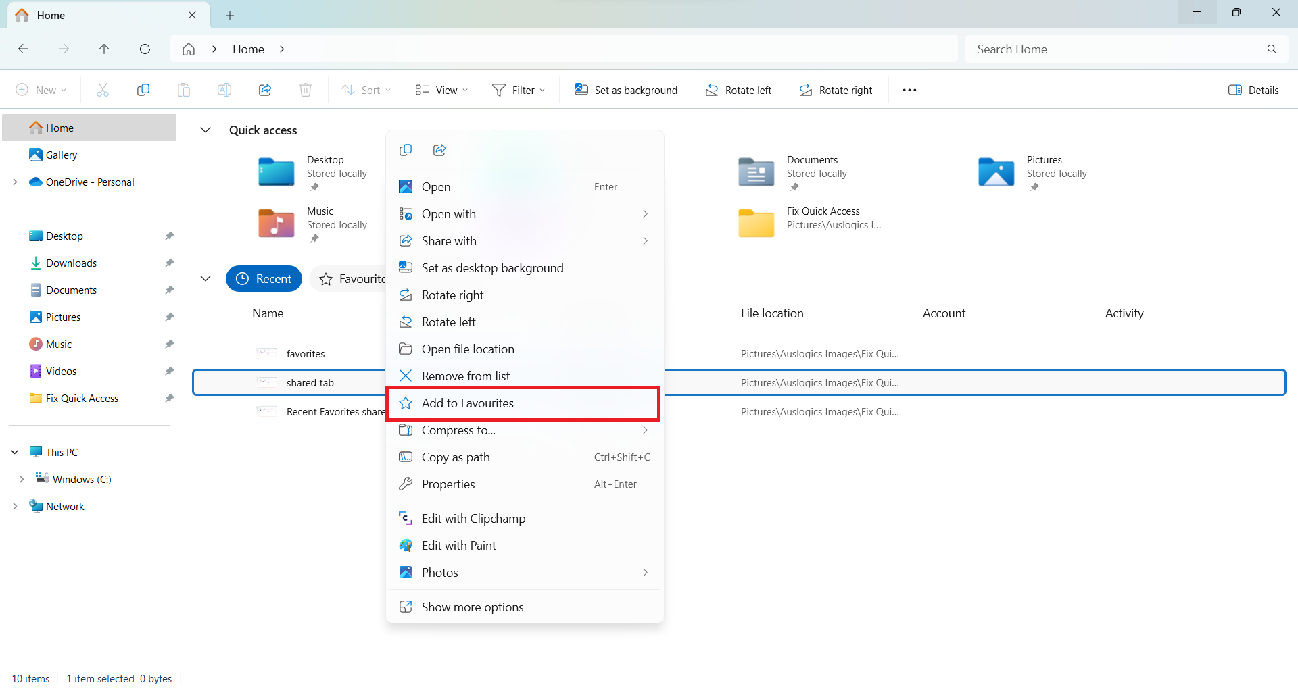Expand the OneDrive - Personal tree node

point(15,182)
